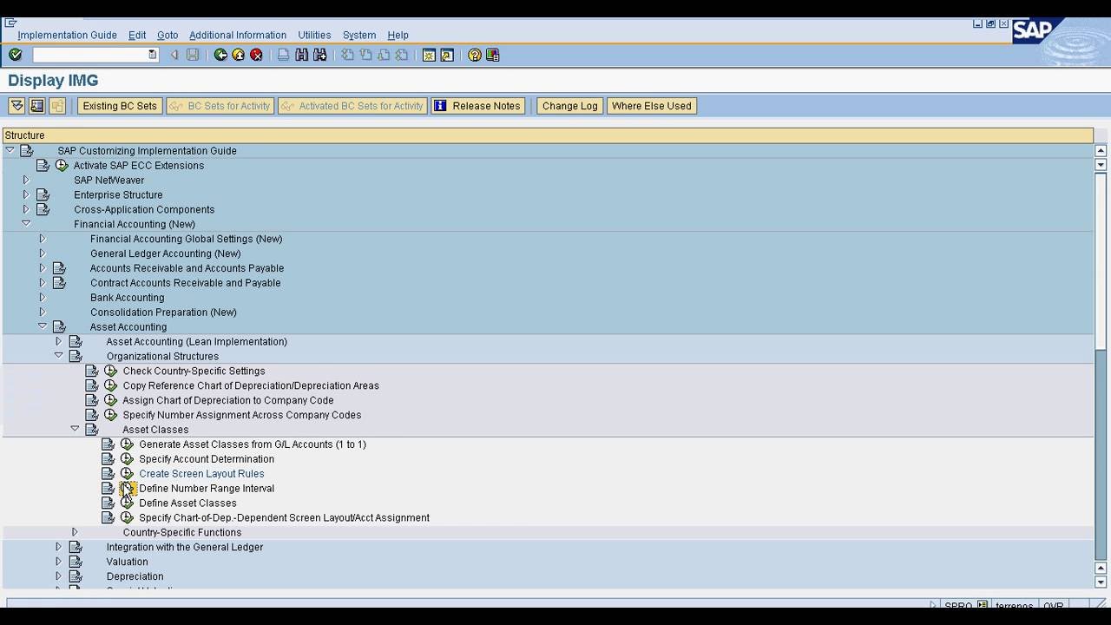This screenshot has width=1111, height=625.
Task: Click the tree scrollbar's bottom down arrow
Action: point(1101,582)
